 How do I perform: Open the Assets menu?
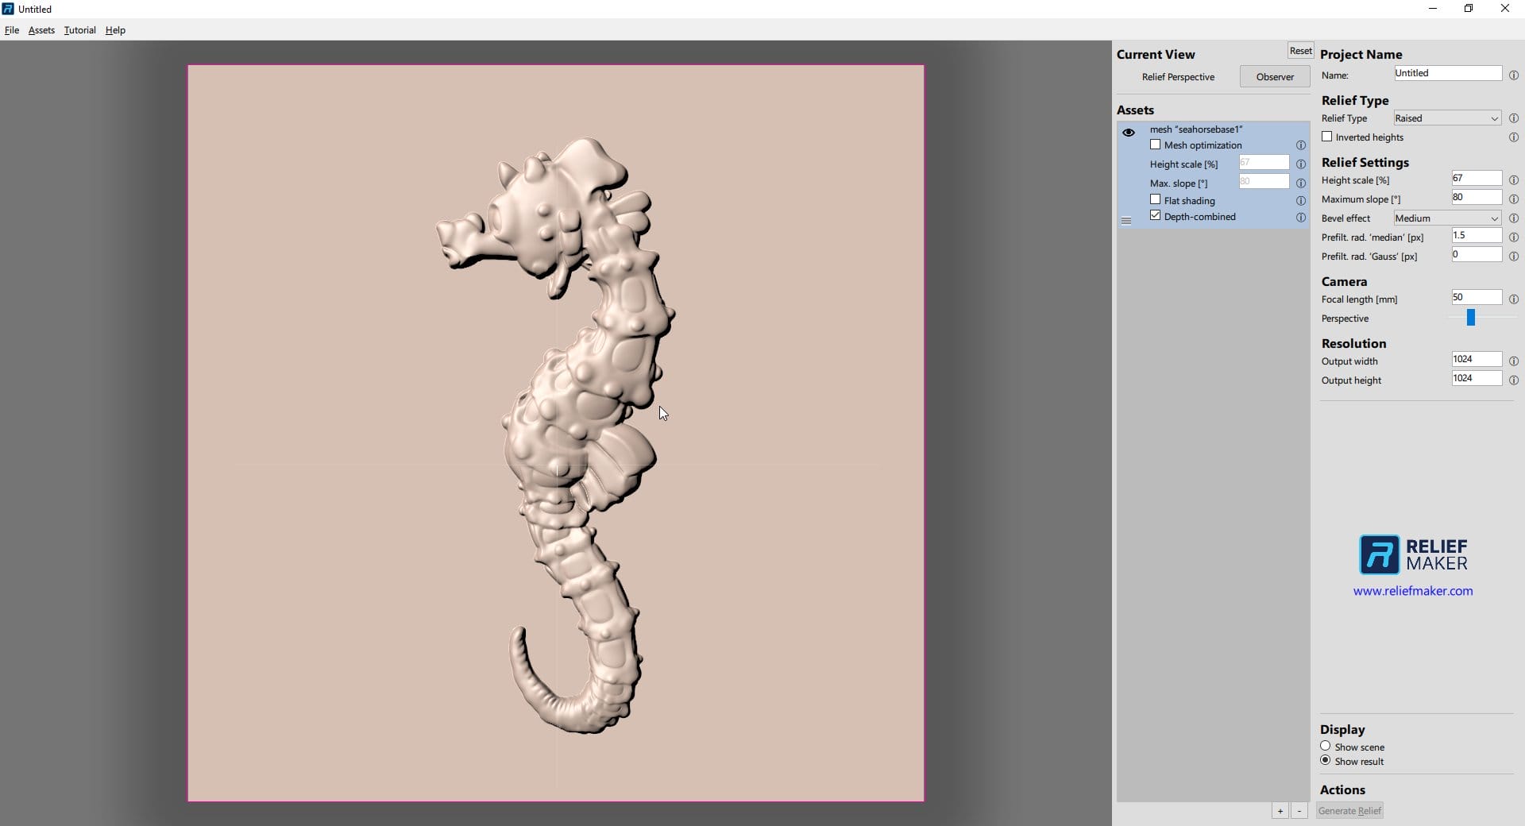point(41,30)
